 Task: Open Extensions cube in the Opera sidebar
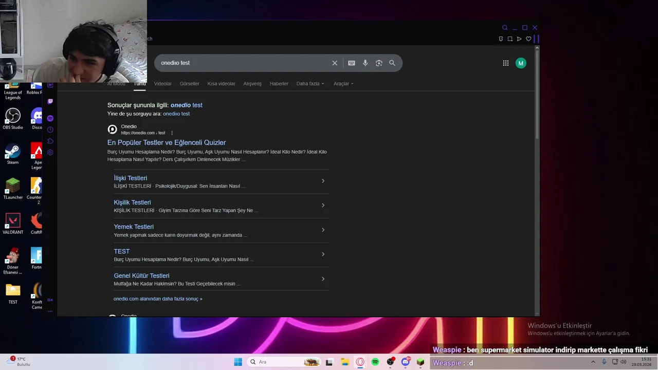[x=50, y=141]
